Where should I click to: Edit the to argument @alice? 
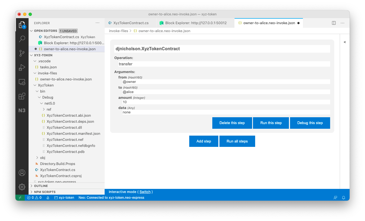coord(226,92)
